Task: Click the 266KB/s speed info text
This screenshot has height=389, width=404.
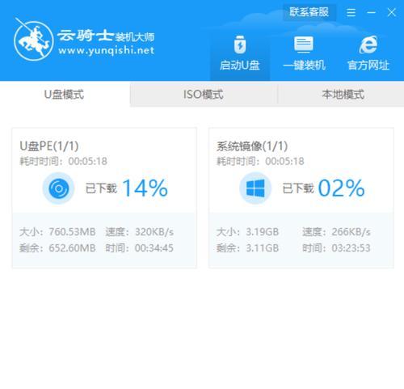Action: 351,232
